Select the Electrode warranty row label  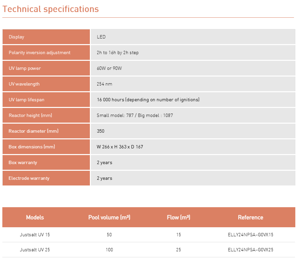[x=29, y=178]
